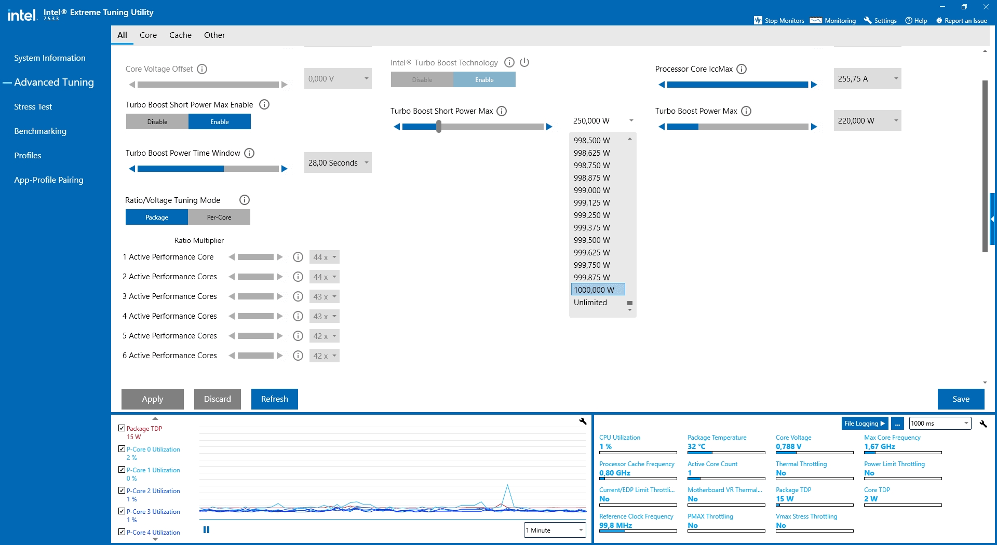Open 1 Active Performance Core ratio dropdown
This screenshot has width=997, height=545.
[325, 257]
